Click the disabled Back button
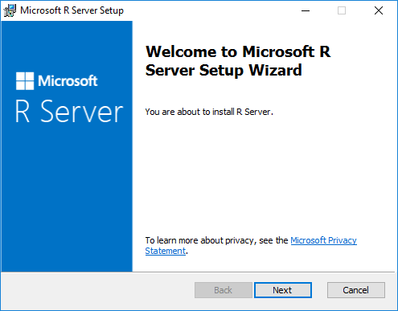The width and height of the screenshot is (398, 311). 224,290
